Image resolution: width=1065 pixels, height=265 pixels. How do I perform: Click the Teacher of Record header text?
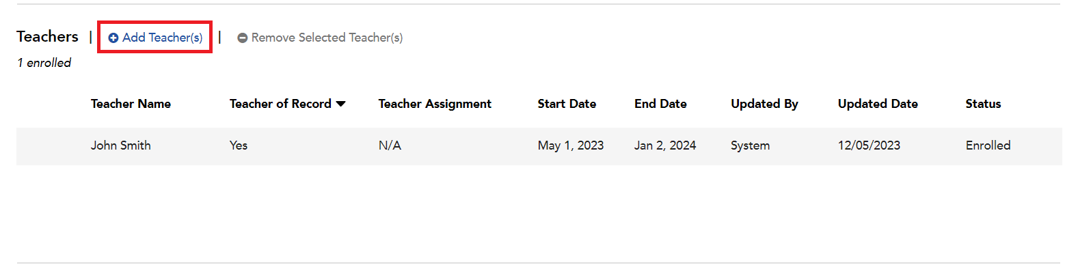point(280,104)
